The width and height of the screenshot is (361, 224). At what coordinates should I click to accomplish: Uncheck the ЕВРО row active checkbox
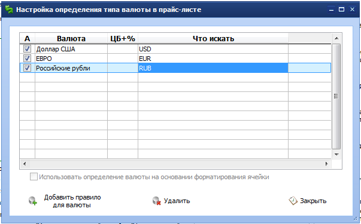point(27,59)
